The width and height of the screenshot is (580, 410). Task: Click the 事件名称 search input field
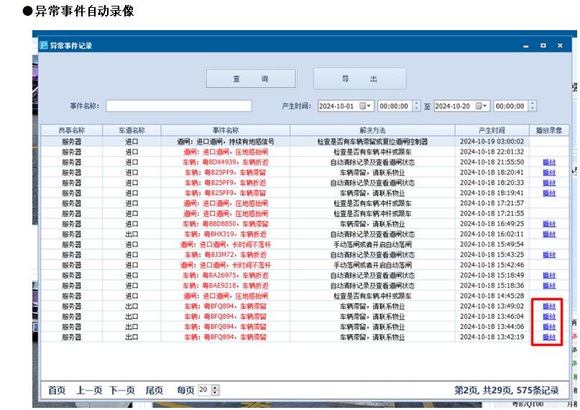179,106
